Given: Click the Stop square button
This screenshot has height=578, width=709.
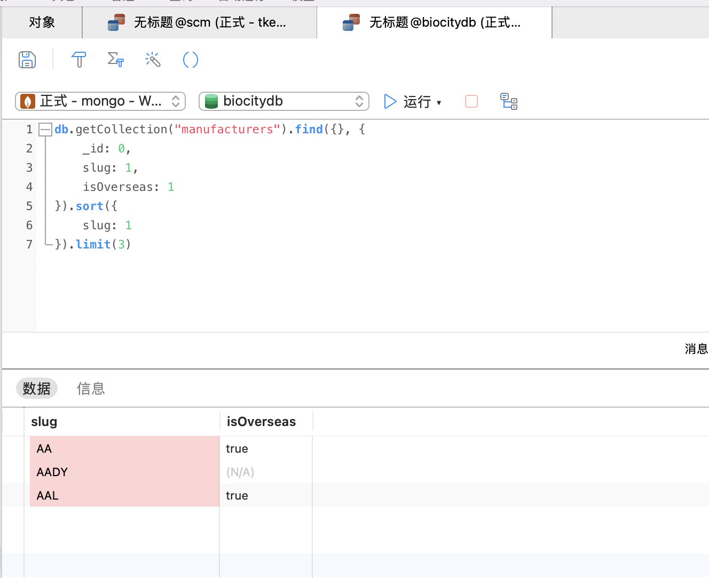Looking at the screenshot, I should coord(471,101).
